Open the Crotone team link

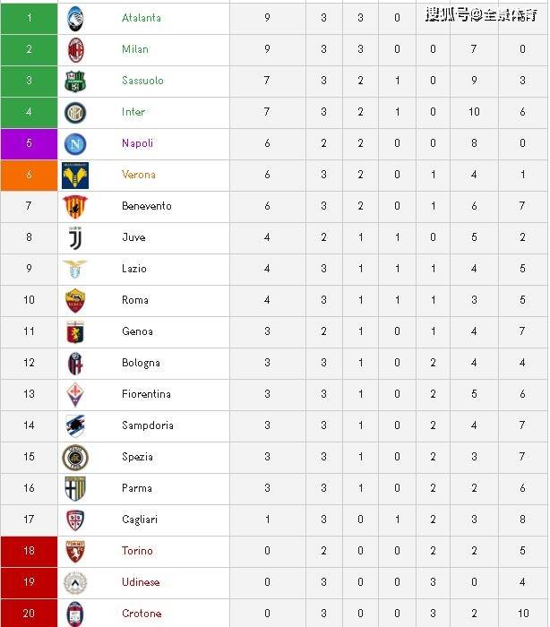142,614
